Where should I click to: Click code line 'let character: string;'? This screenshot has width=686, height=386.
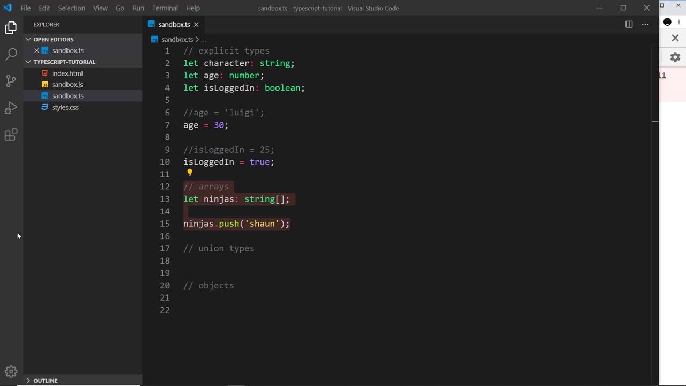pos(239,63)
